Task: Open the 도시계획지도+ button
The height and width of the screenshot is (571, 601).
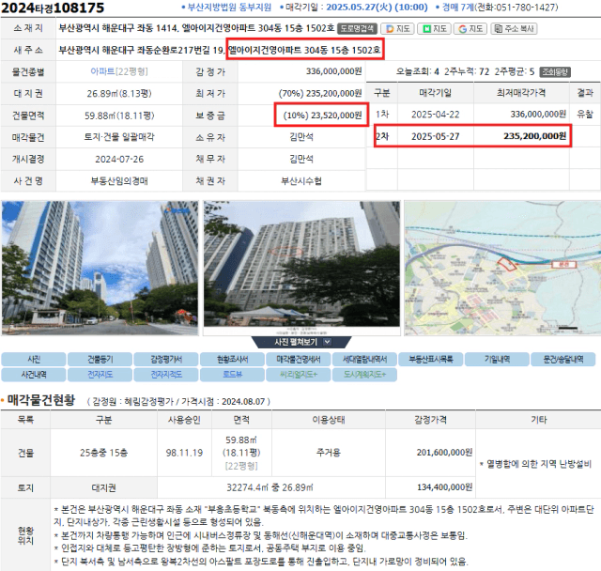Action: tap(364, 375)
